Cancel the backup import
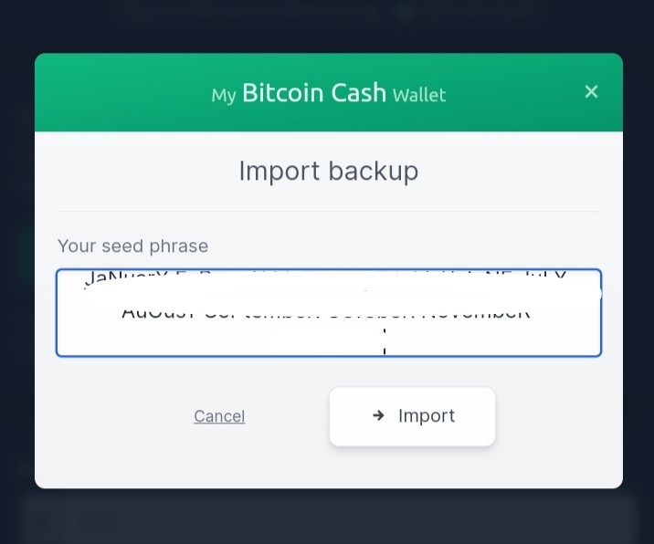 point(219,416)
